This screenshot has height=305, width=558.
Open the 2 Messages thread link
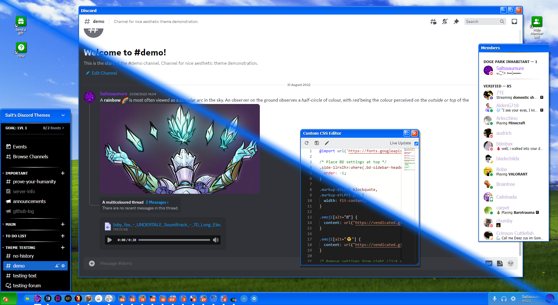point(157,202)
